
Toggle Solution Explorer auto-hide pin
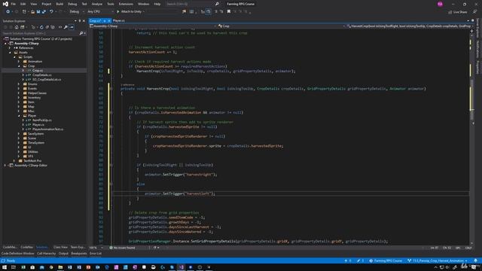[x=80, y=21]
